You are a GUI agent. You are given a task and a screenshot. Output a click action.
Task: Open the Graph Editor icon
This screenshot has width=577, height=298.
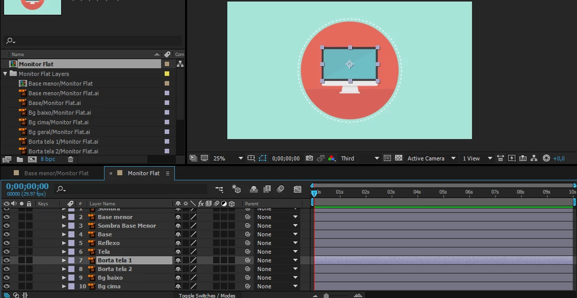[297, 189]
